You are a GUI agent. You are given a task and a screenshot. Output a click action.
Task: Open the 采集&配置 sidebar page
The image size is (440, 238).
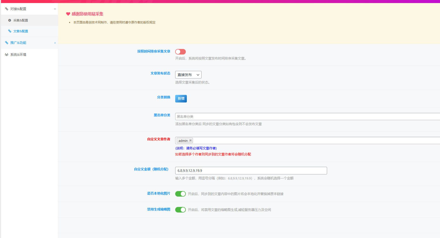[x=21, y=20]
